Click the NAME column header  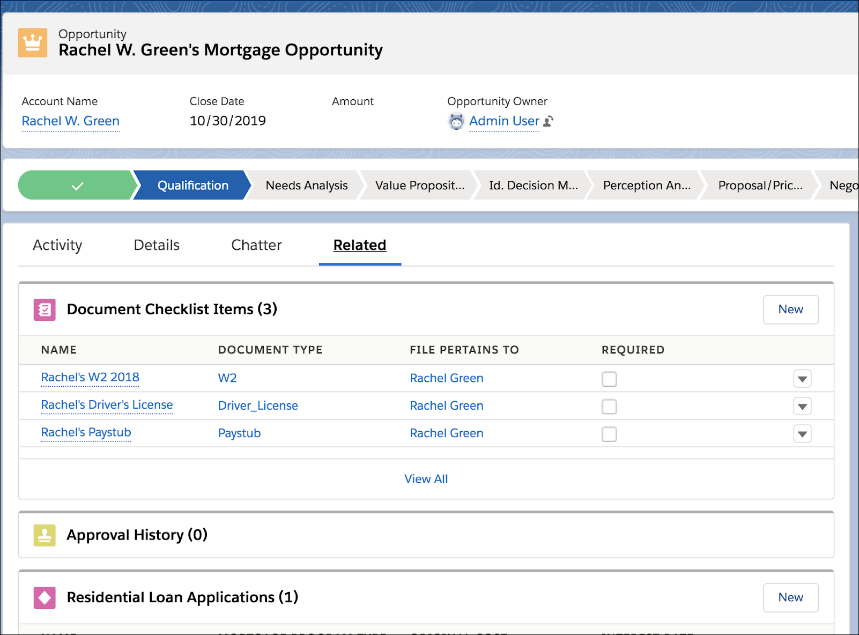[59, 350]
